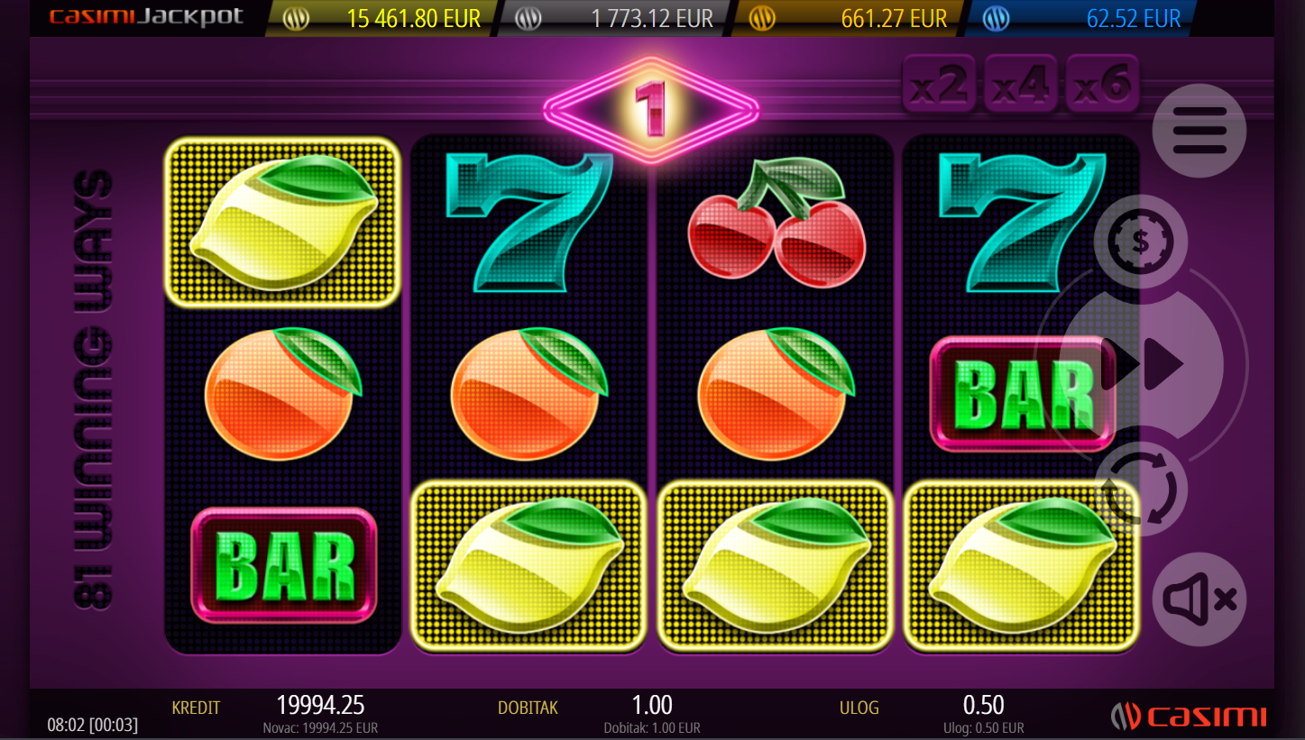Click the Casimi Jackpot logo
The image size is (1305, 740).
coord(146,17)
